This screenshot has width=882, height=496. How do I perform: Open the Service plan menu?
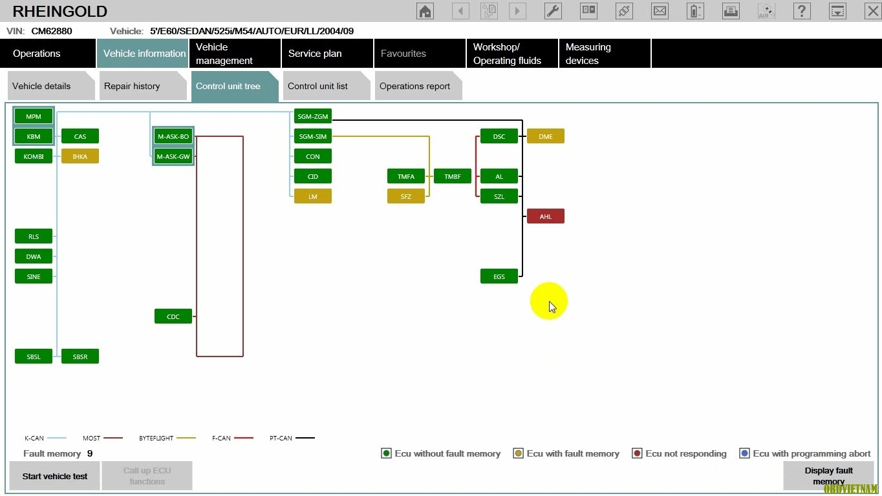coord(327,54)
